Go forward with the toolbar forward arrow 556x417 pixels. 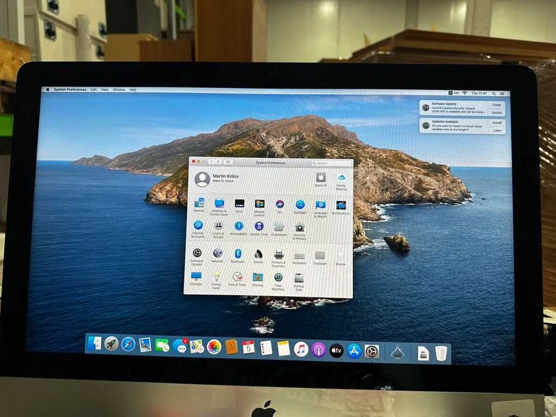[x=218, y=161]
